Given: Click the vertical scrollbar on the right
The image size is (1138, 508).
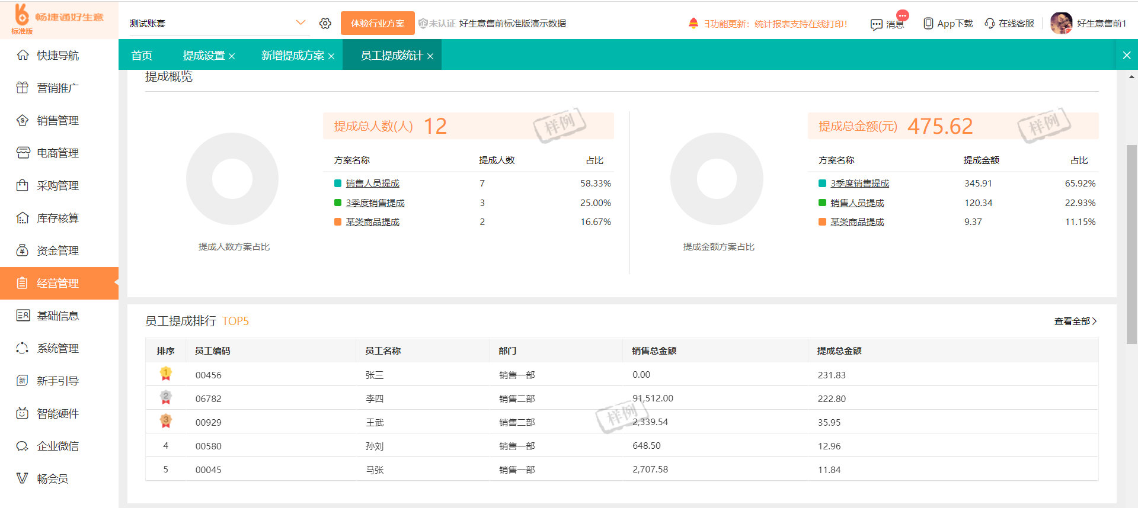Looking at the screenshot, I should point(1131,243).
